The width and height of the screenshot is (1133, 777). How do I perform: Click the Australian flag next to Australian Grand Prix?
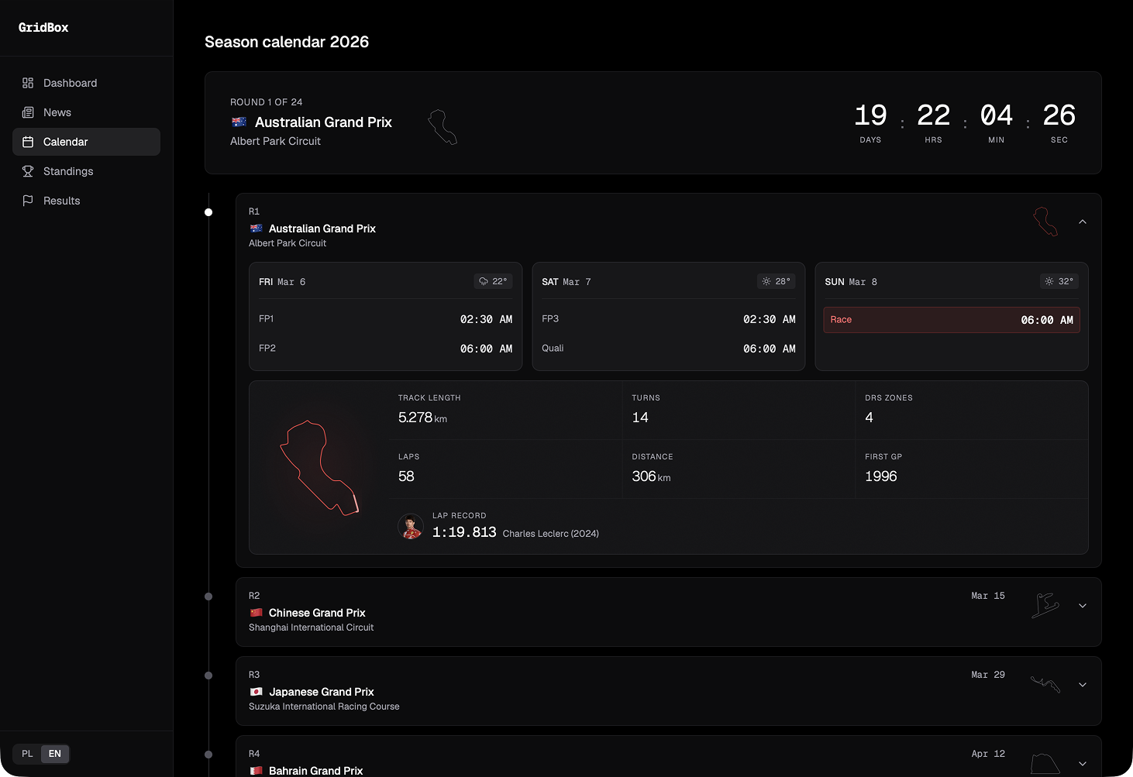click(x=256, y=228)
